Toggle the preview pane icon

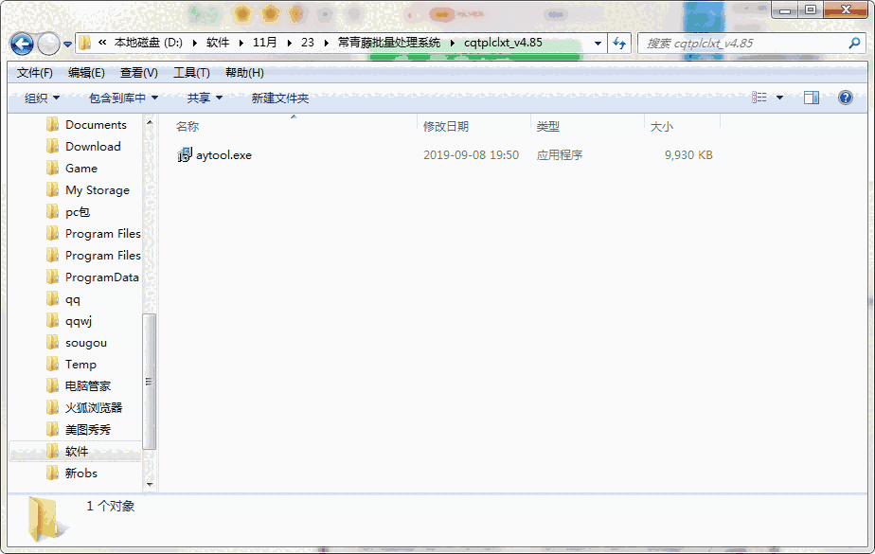(x=809, y=95)
